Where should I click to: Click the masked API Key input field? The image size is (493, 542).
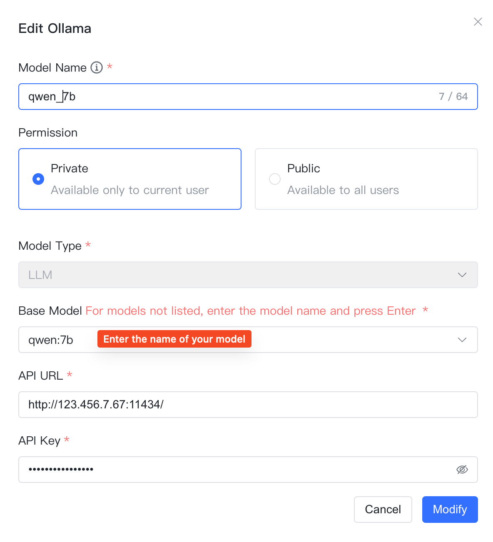(x=248, y=470)
